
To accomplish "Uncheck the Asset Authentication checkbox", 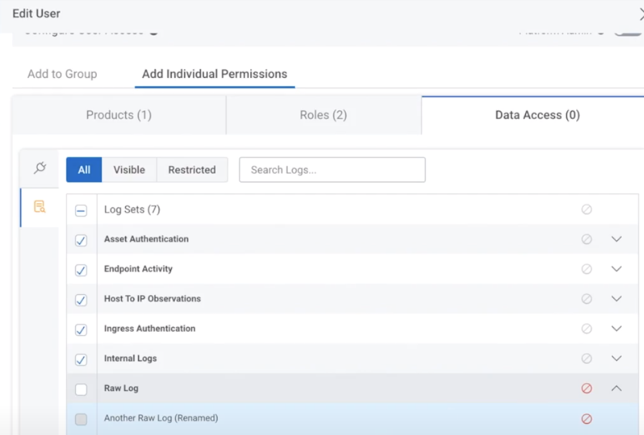I will (81, 240).
